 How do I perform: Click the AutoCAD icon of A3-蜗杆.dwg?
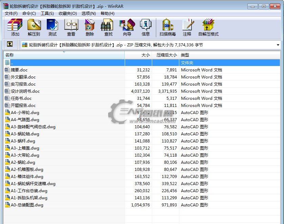7,141
